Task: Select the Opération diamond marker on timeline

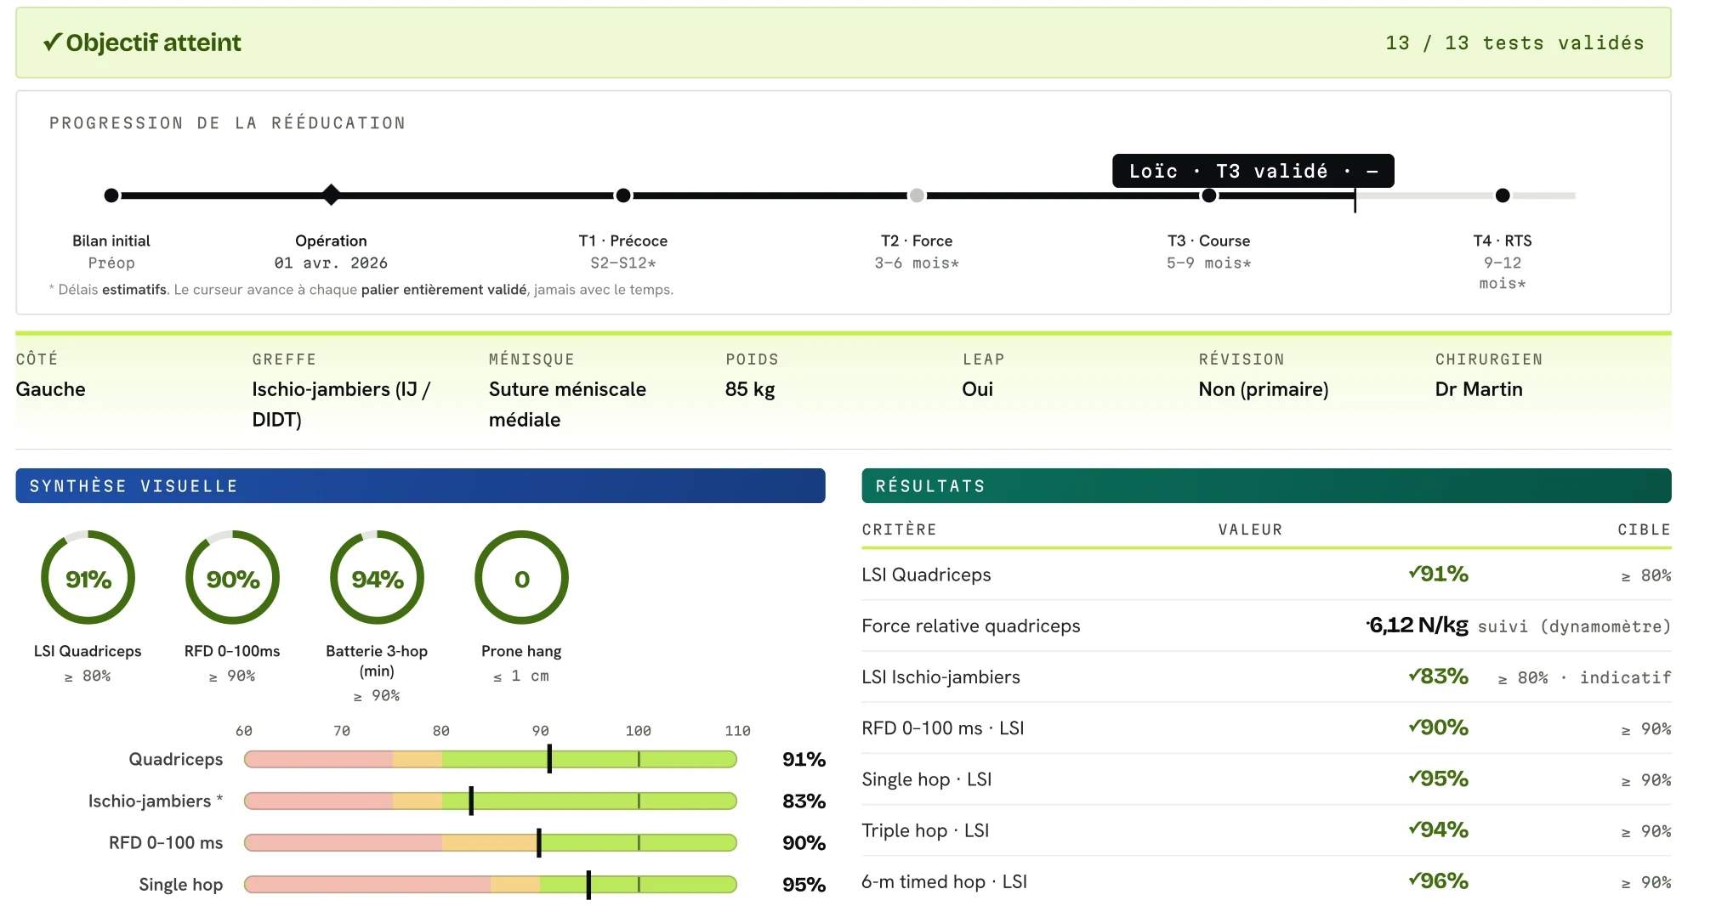Action: click(332, 195)
